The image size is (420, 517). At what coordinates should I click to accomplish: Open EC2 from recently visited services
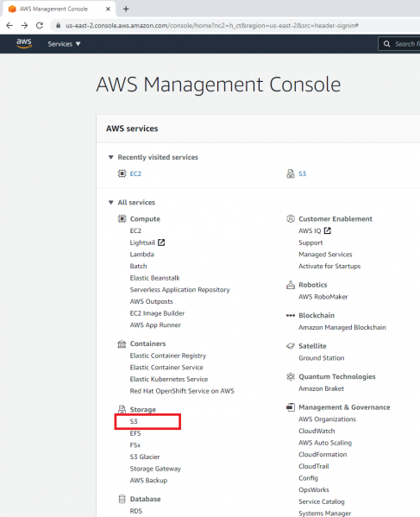pos(135,173)
